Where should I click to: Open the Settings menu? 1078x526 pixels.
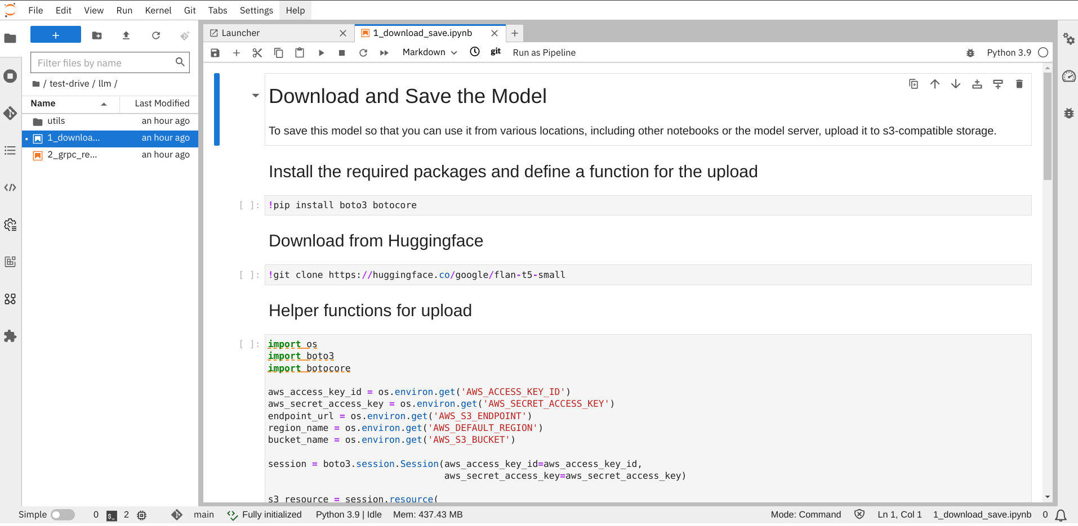coord(256,10)
